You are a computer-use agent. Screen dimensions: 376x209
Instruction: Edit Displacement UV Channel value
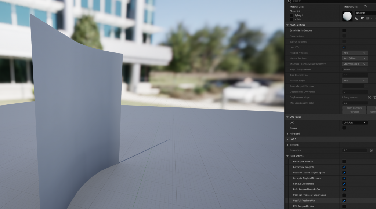click(x=355, y=92)
